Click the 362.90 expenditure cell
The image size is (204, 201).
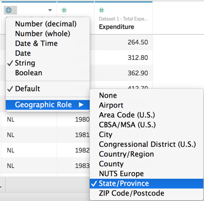tap(124, 73)
